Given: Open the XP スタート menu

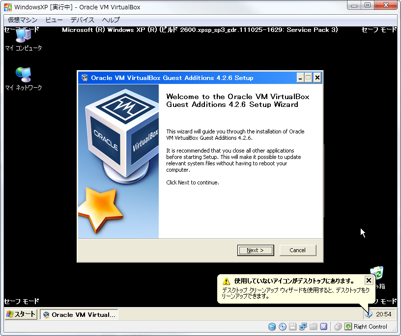Looking at the screenshot, I should [x=21, y=314].
